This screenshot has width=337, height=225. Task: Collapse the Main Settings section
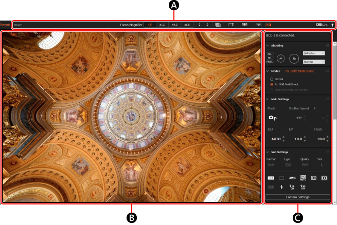[268, 99]
